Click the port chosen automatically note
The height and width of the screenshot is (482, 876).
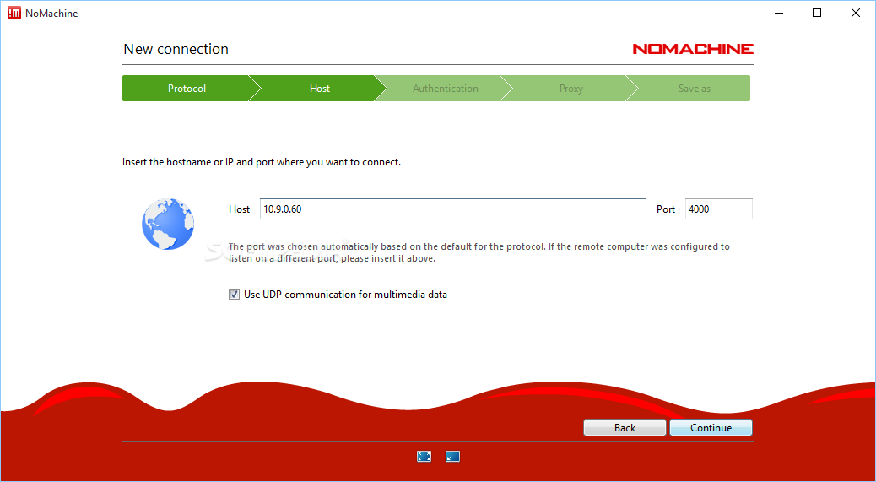[x=479, y=252]
